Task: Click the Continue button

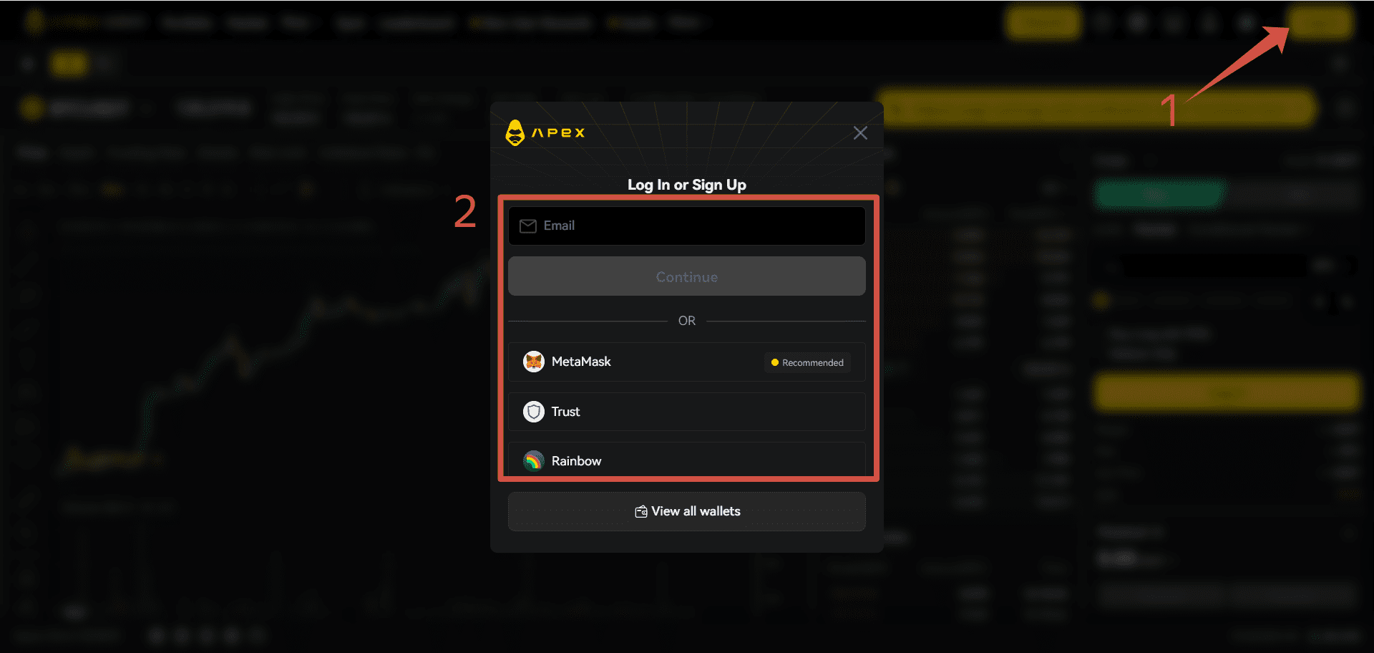Action: coord(687,276)
